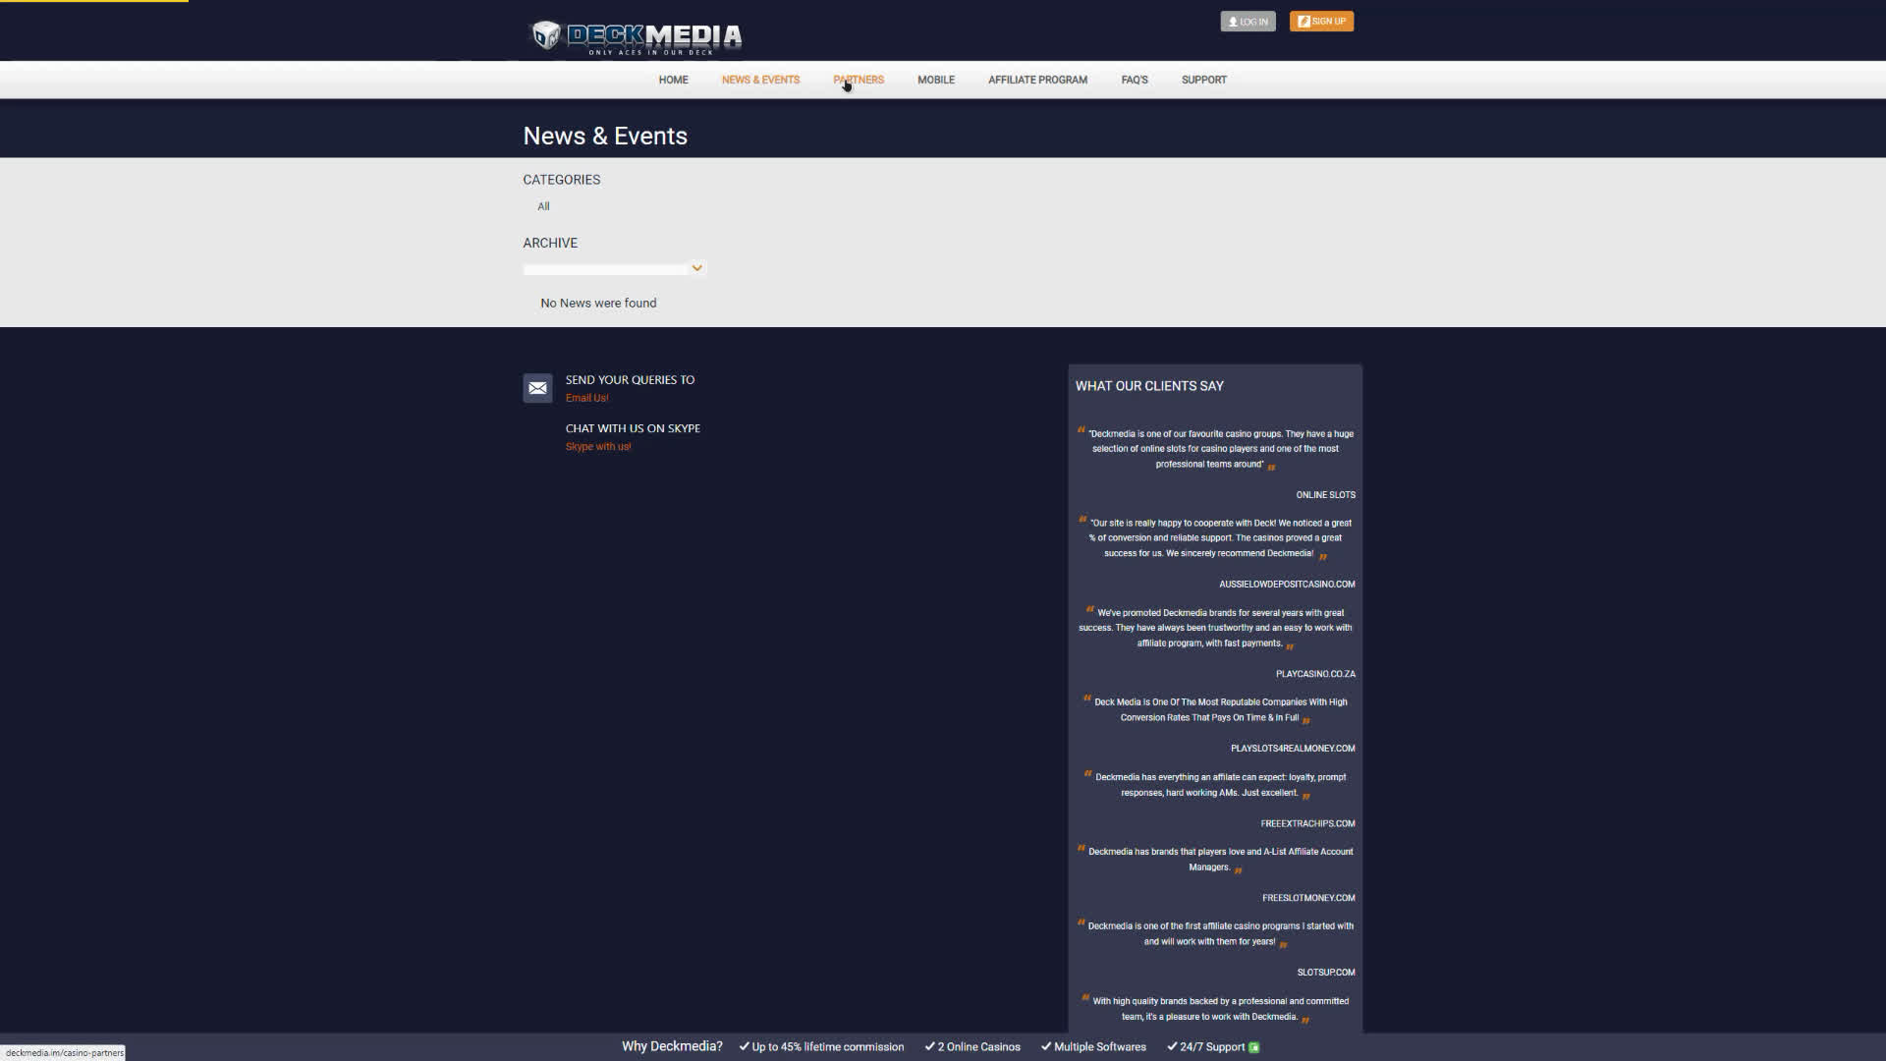Follow the Email Us! link
The image size is (1886, 1061).
click(586, 398)
